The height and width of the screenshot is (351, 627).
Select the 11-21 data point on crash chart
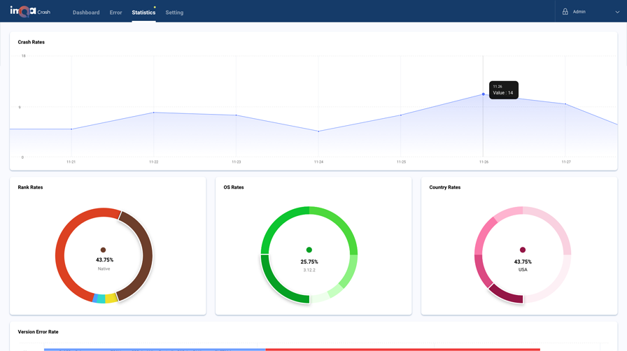point(71,129)
